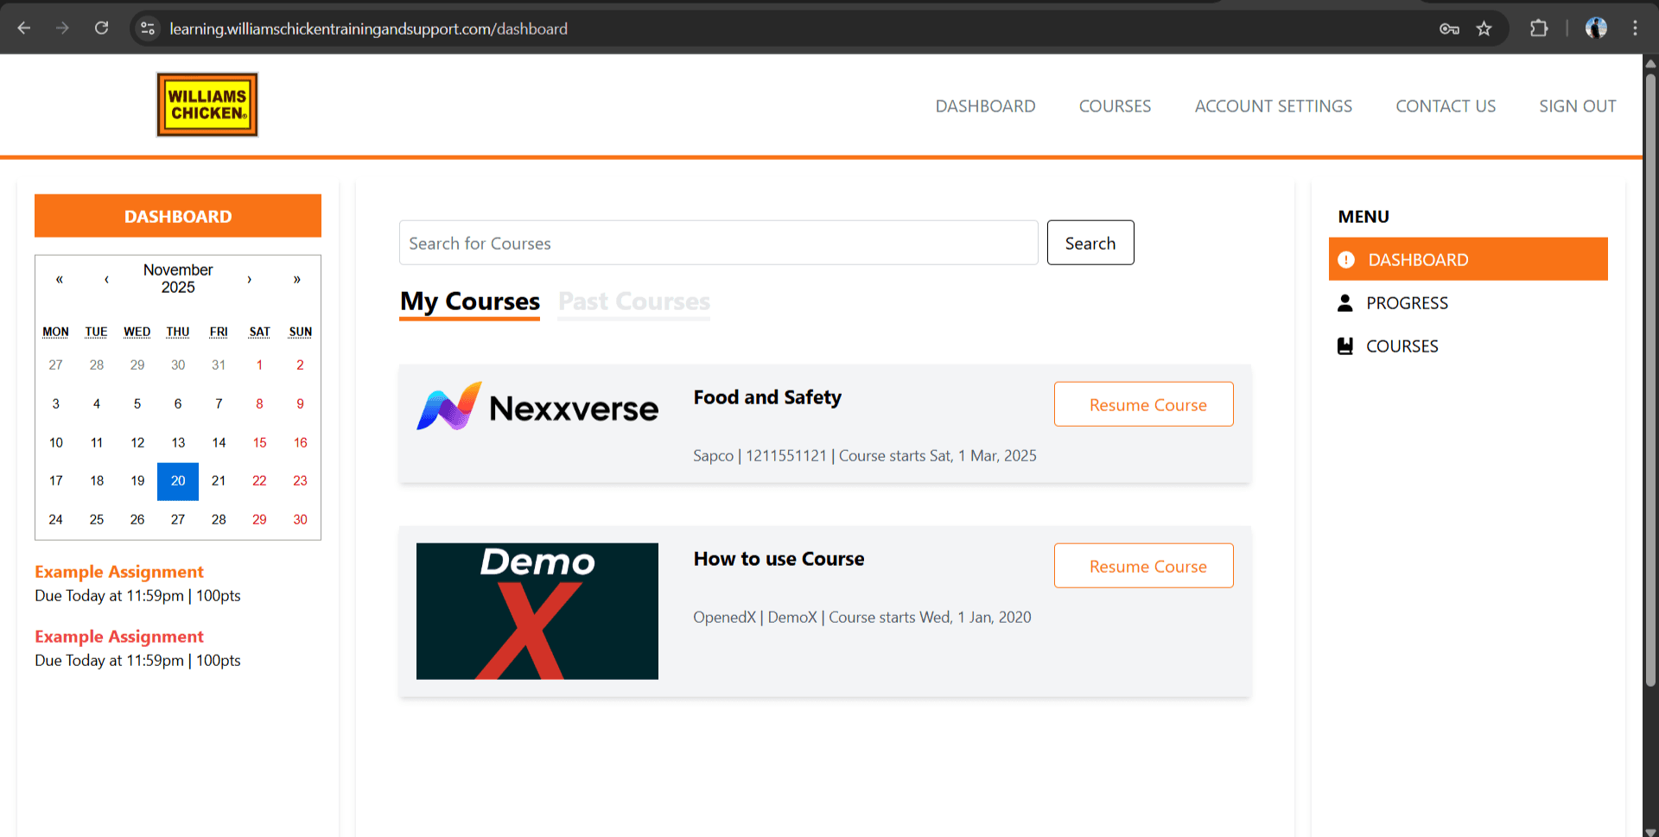The width and height of the screenshot is (1659, 837).
Task: Open the Chrome three-dot menu
Action: [x=1635, y=29]
